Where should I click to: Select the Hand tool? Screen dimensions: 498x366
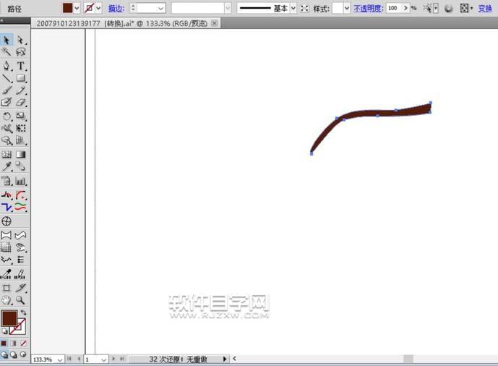pyautogui.click(x=7, y=300)
